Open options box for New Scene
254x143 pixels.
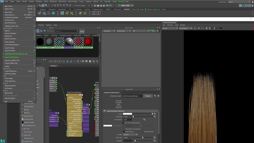click(x=34, y=6)
